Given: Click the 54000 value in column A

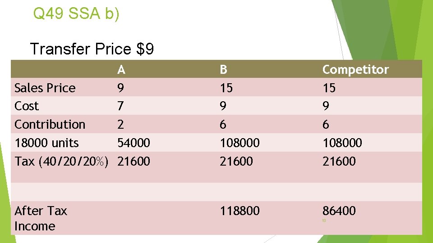Looking at the screenshot, I should [134, 143].
